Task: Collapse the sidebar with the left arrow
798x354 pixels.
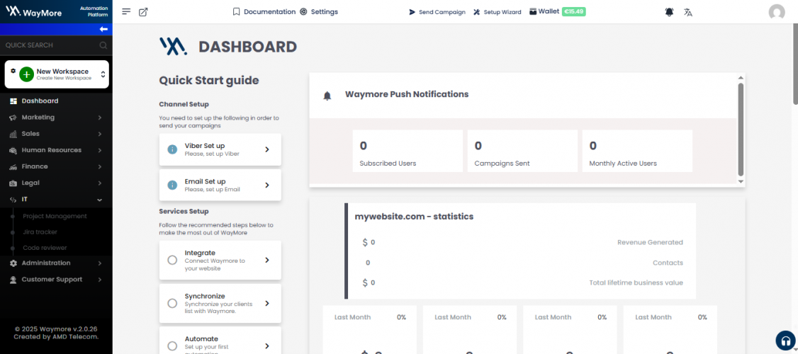Action: click(103, 30)
